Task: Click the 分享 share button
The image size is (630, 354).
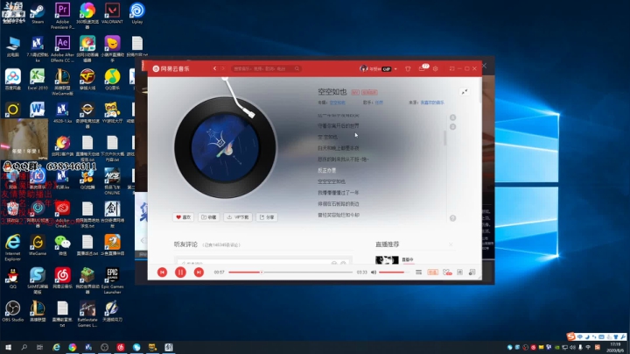Action: coord(267,217)
